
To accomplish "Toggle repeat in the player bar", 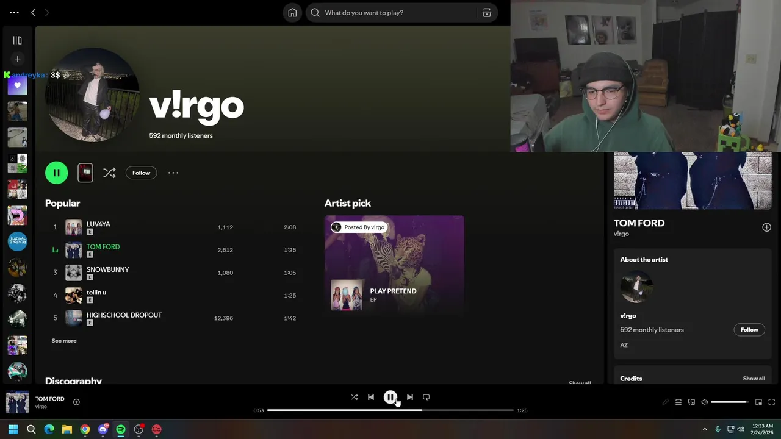I will [426, 397].
